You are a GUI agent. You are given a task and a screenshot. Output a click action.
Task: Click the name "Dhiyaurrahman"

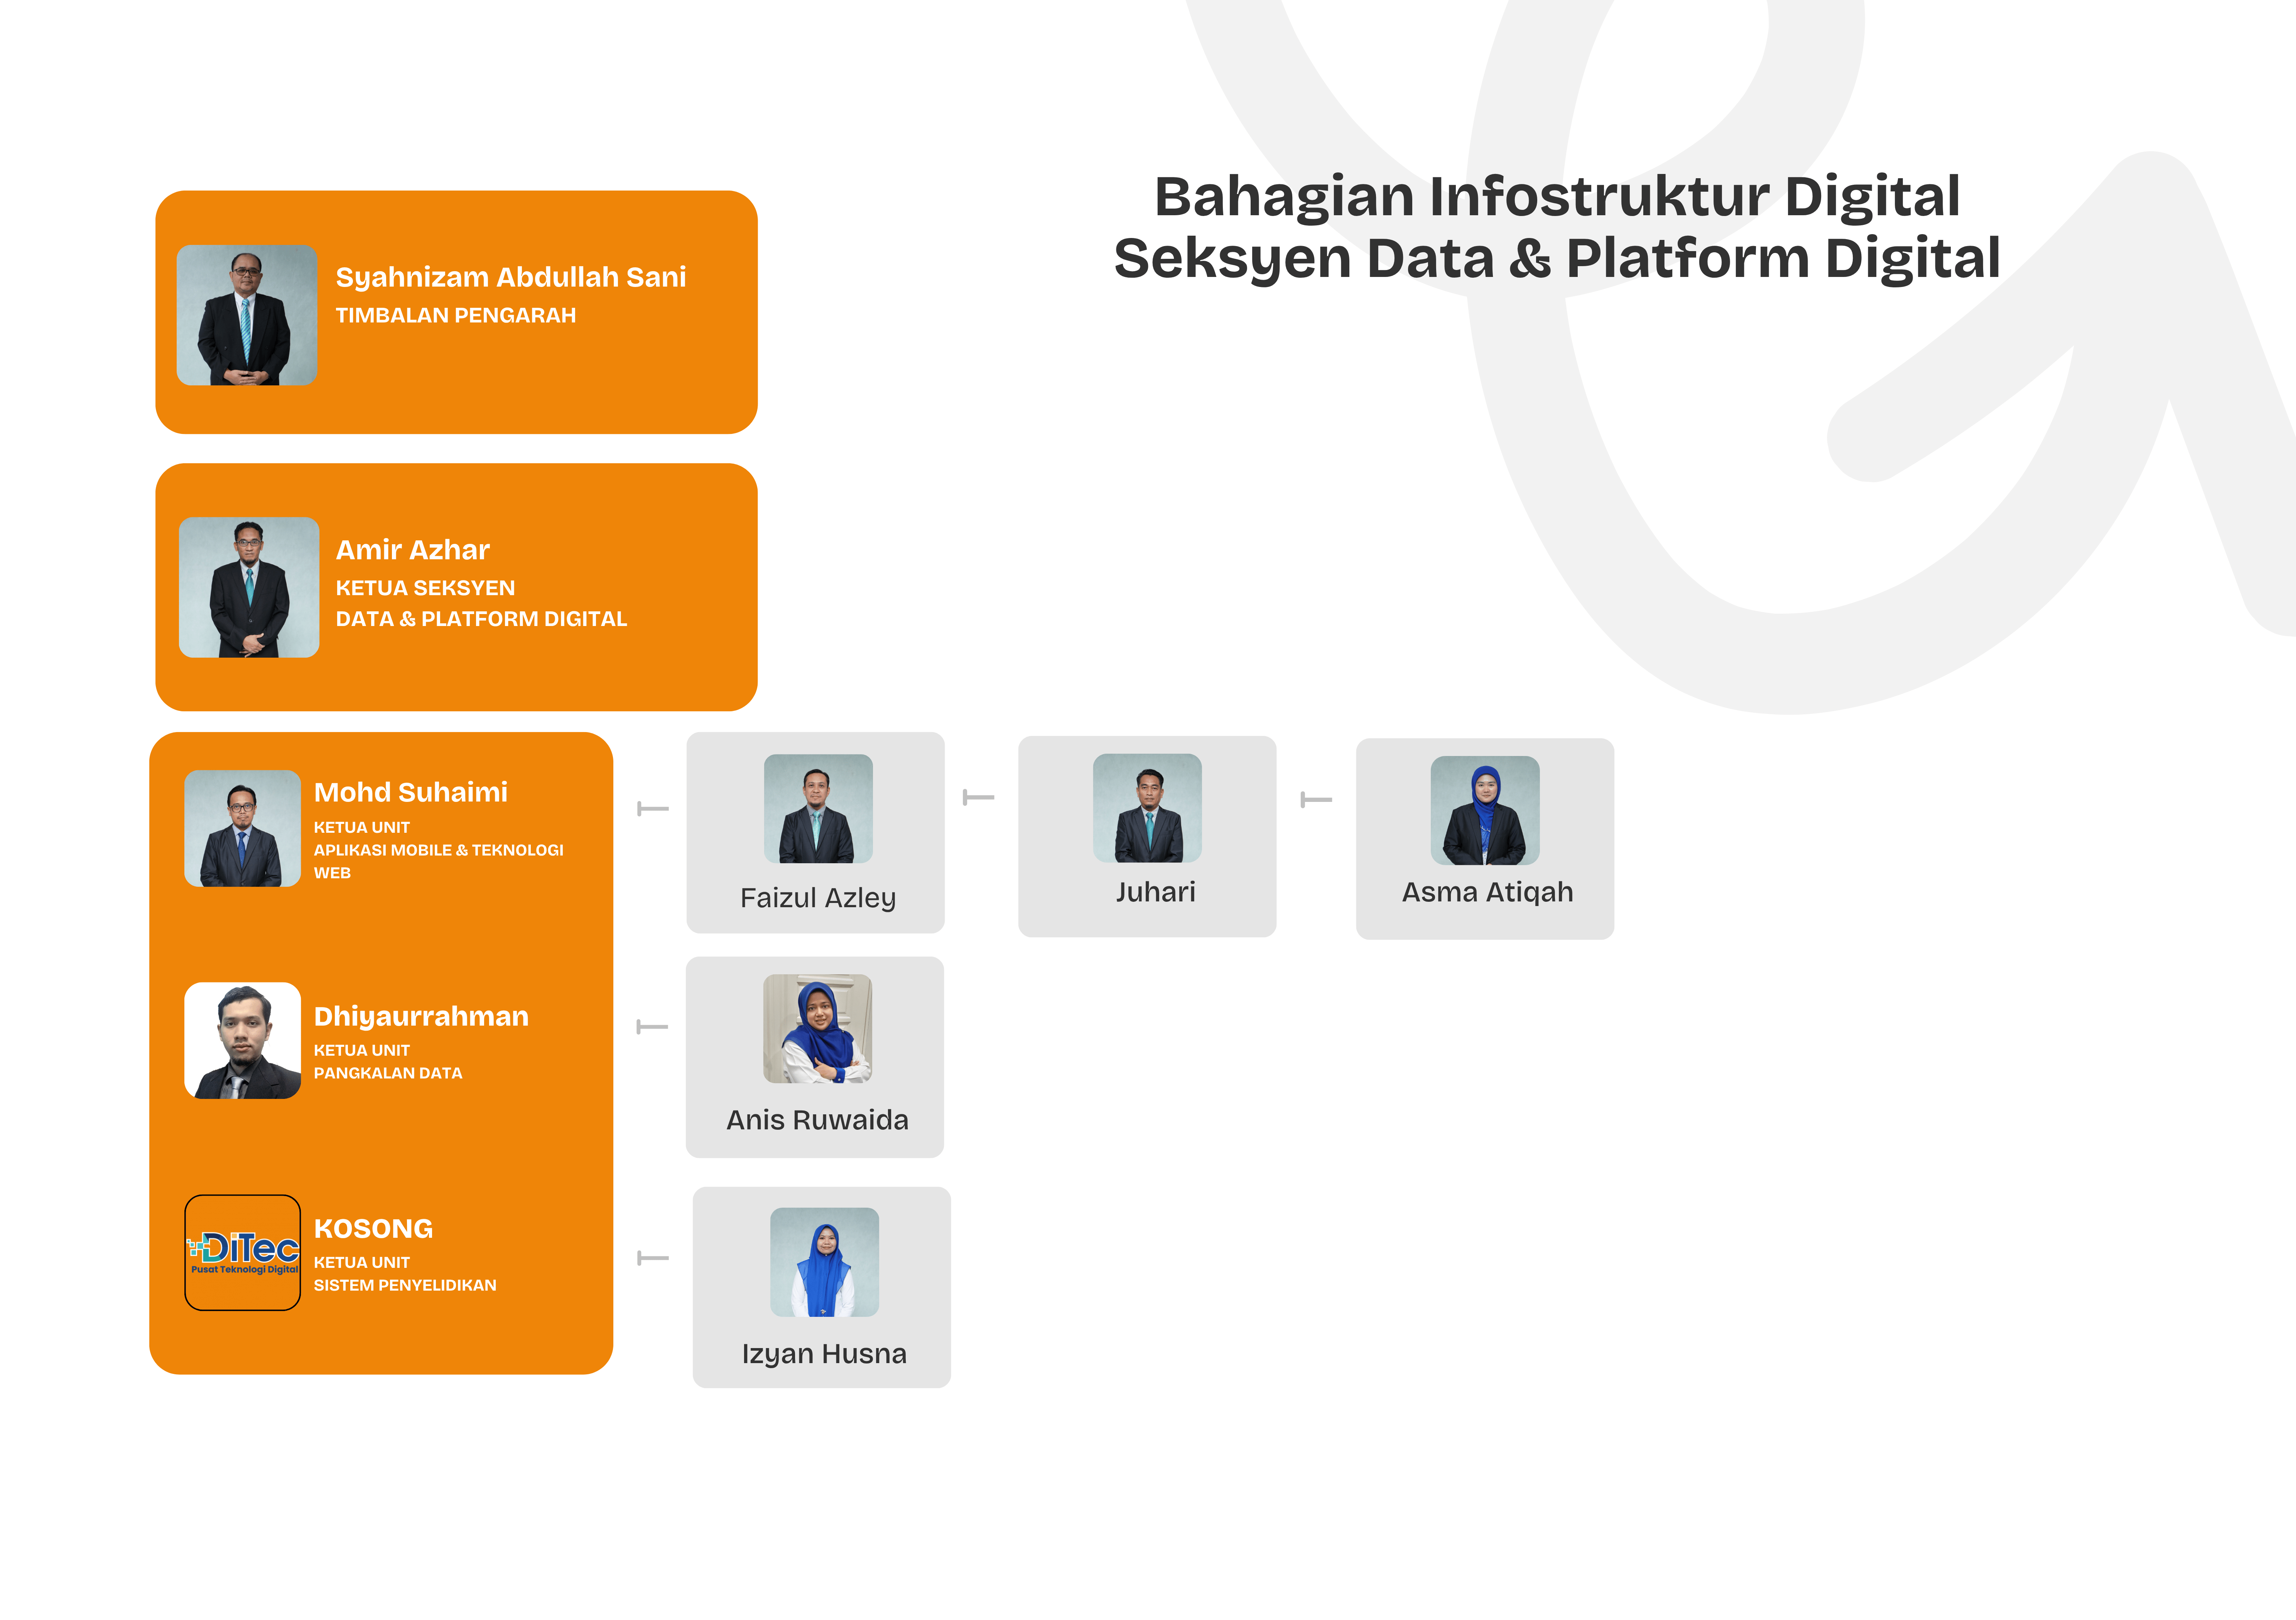421,1017
